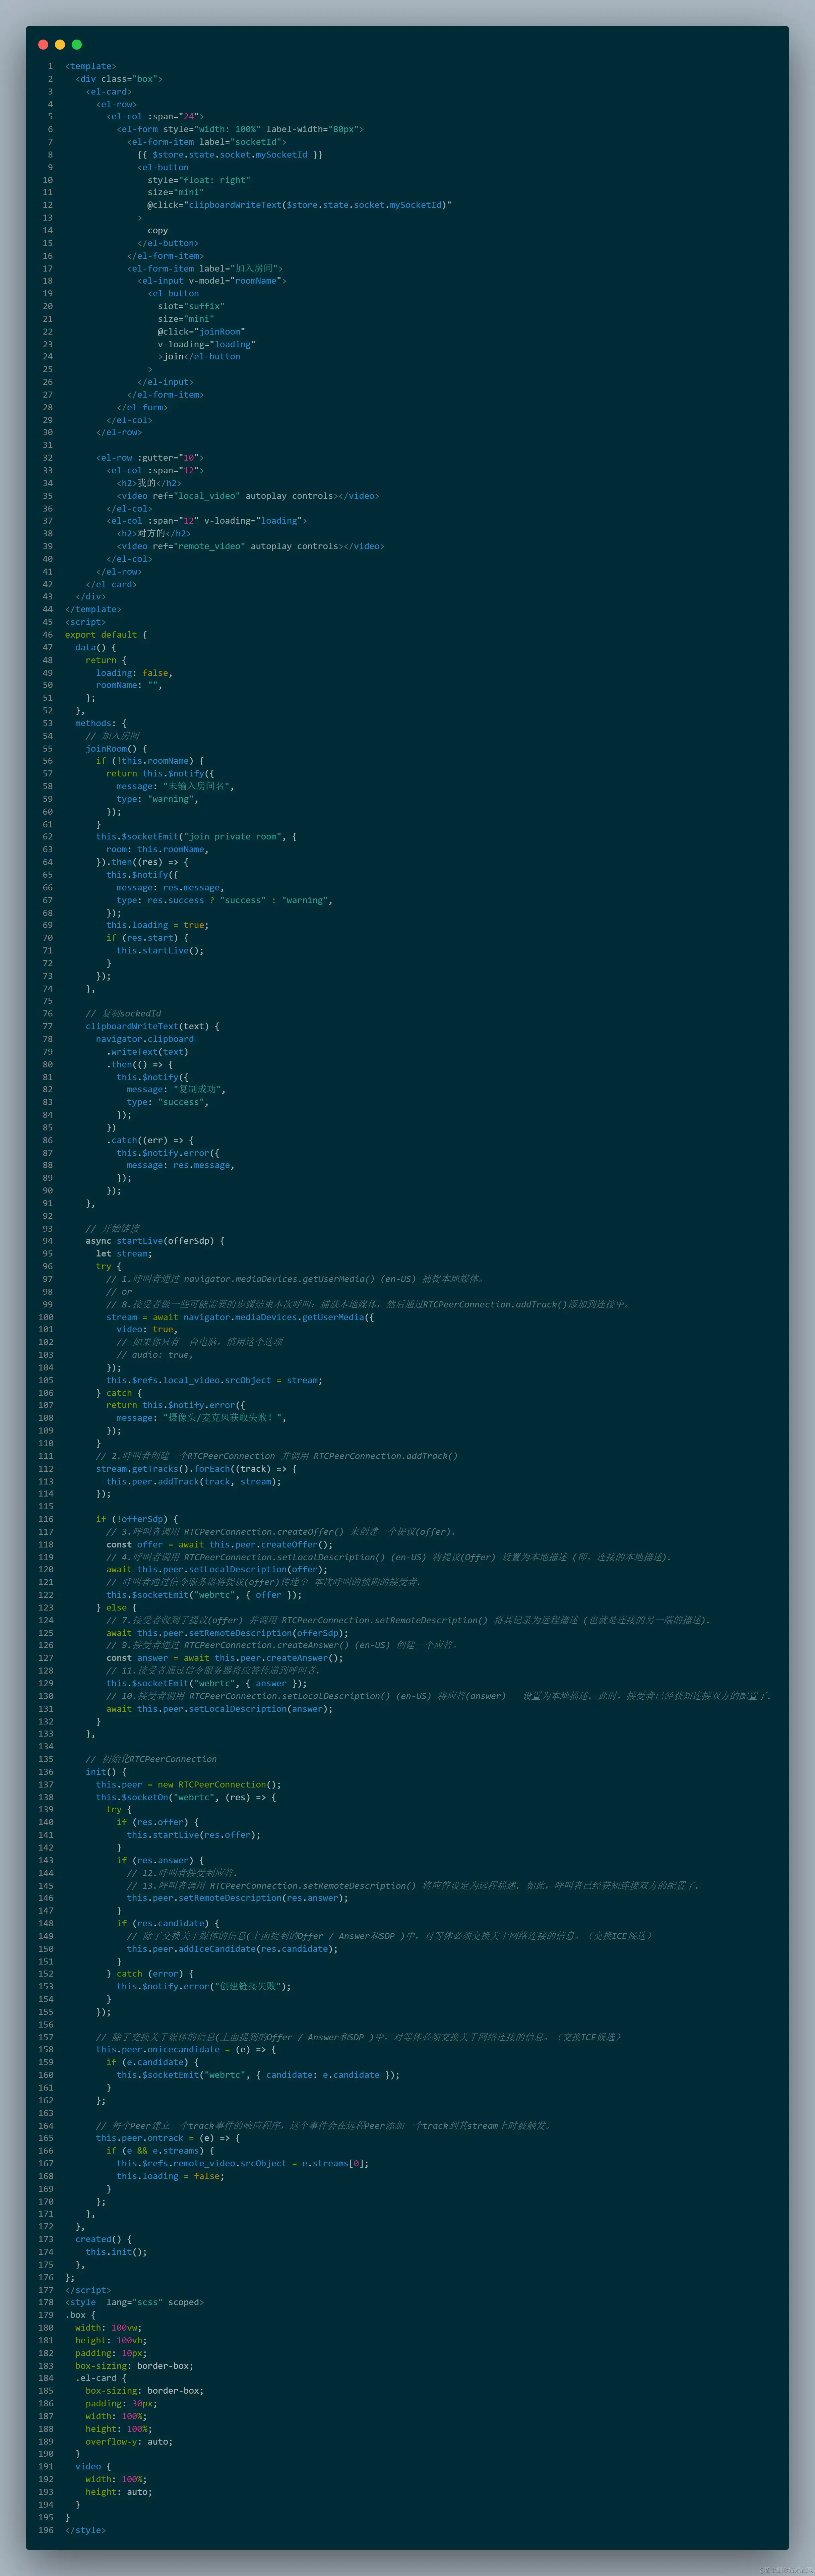The image size is (815, 2576).
Task: Click the "stream.getTracks().forEach" line
Action: tap(196, 1469)
